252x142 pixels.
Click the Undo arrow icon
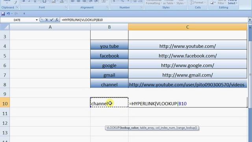click(x=8, y=14)
